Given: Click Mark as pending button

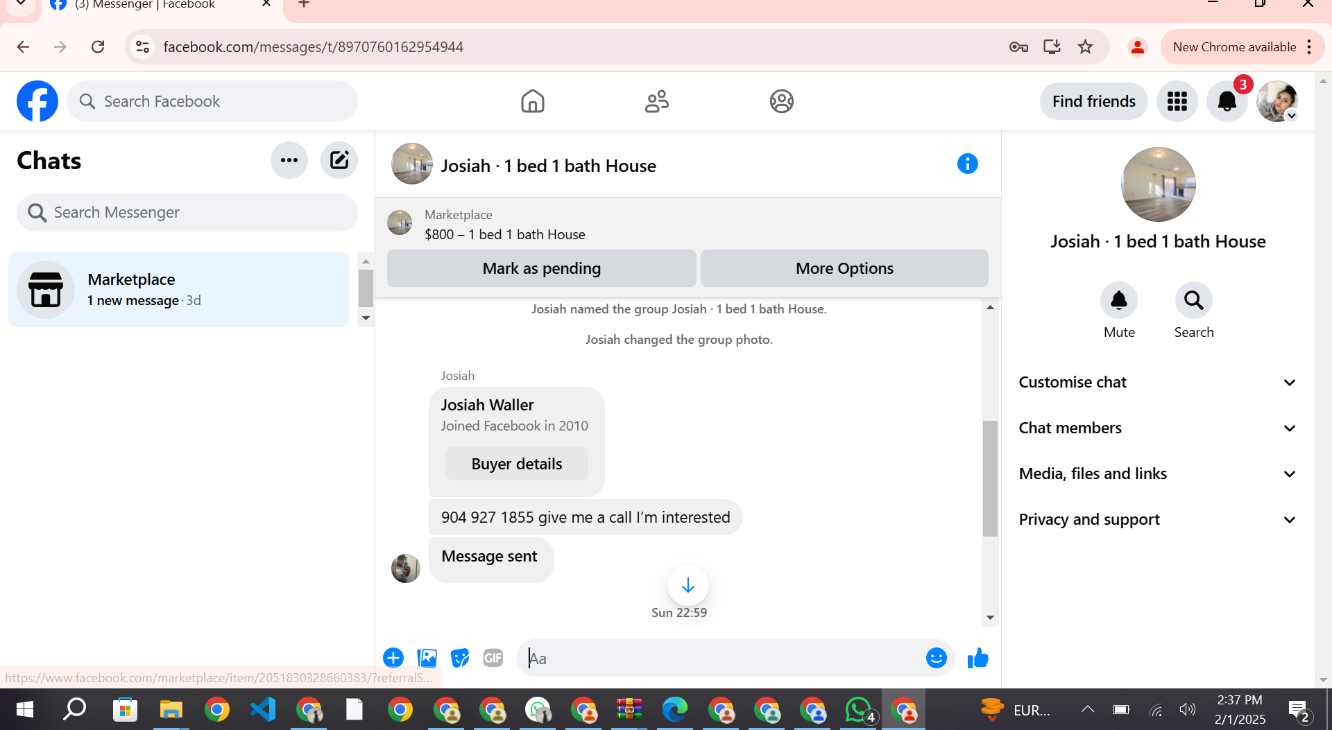Looking at the screenshot, I should 541,268.
